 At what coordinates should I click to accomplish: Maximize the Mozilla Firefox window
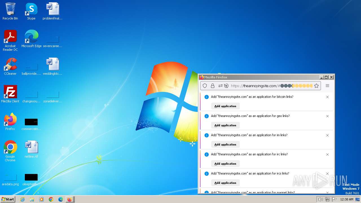(326, 77)
